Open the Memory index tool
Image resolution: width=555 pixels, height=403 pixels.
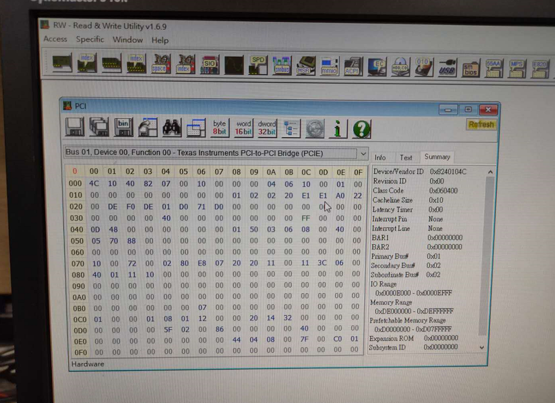click(137, 64)
